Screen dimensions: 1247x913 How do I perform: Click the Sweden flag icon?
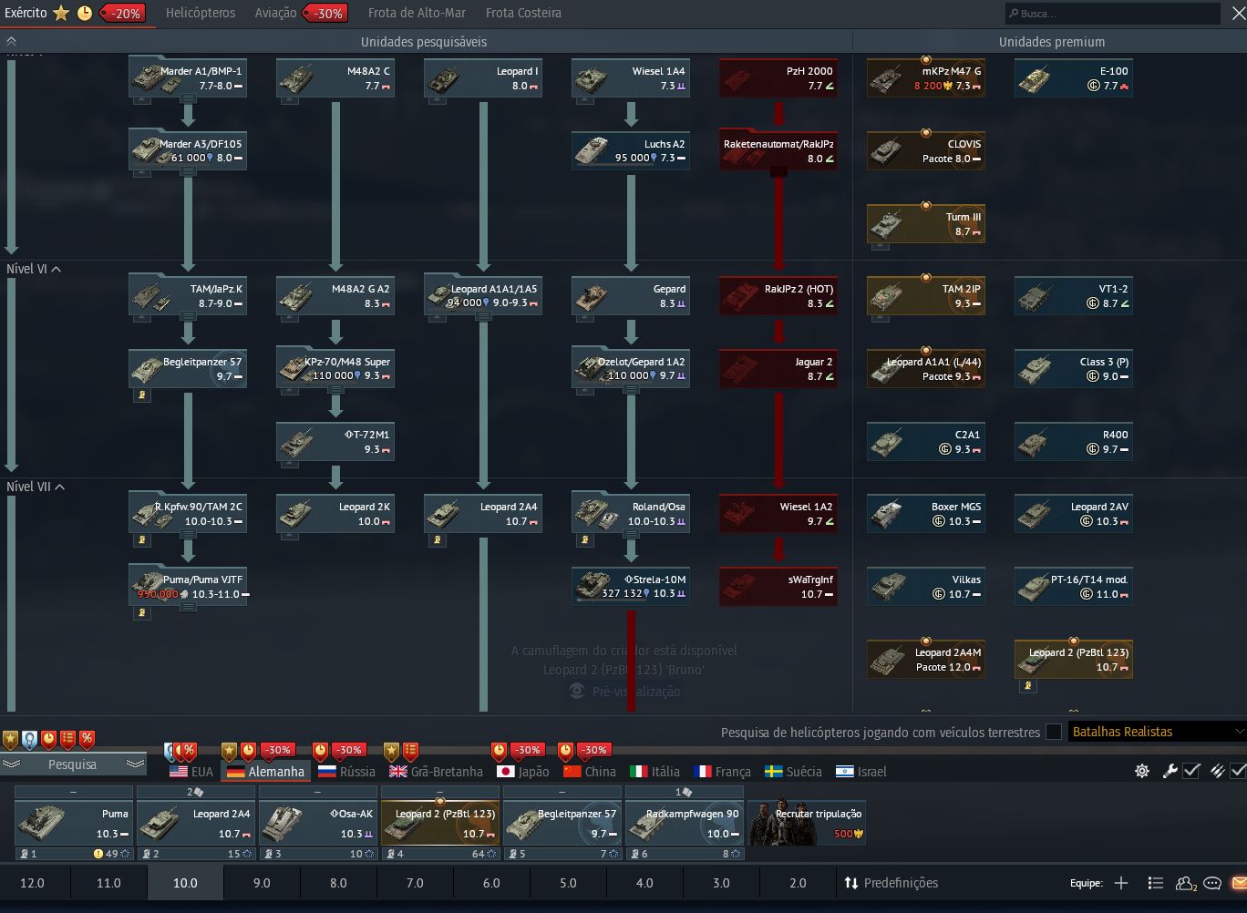click(774, 772)
